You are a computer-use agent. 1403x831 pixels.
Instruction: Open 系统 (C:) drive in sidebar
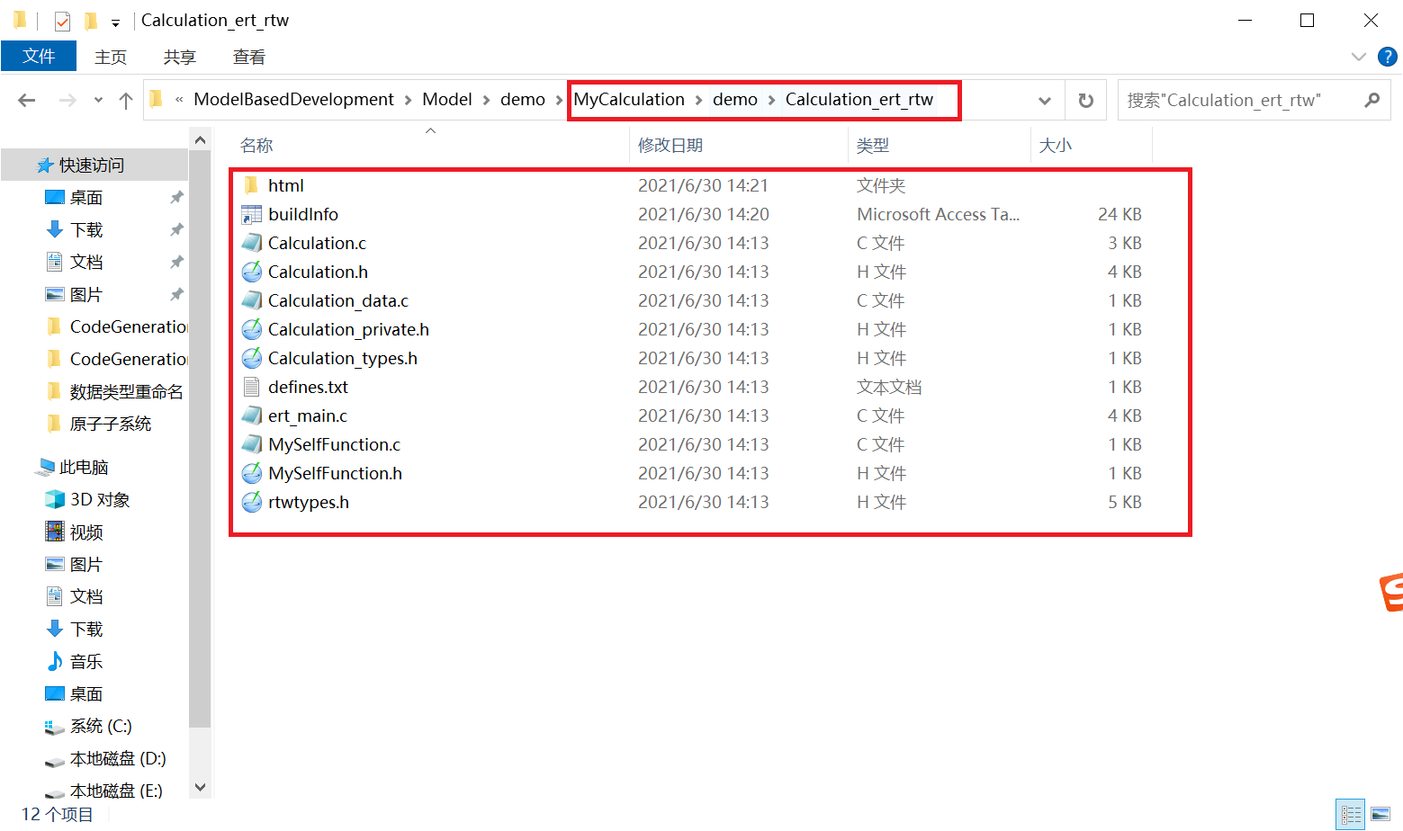point(89,726)
